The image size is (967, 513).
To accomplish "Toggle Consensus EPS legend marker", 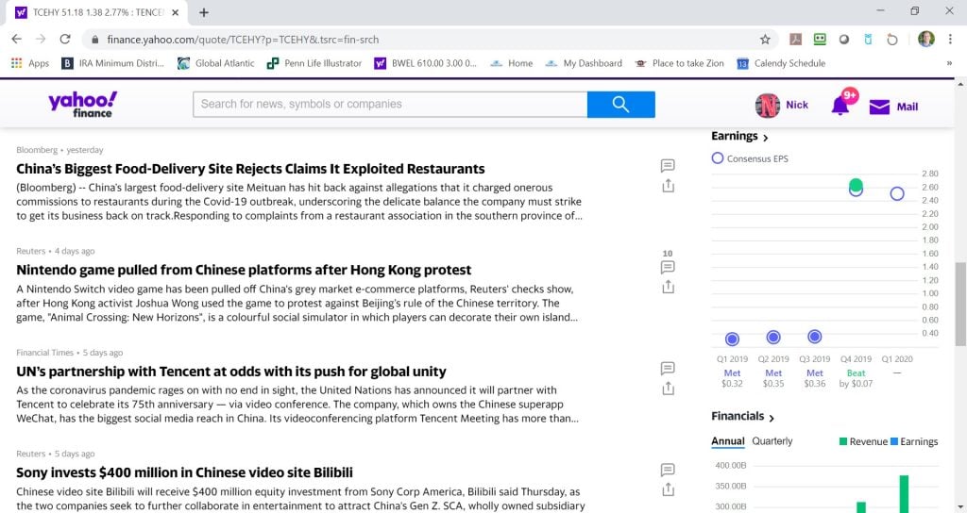I will pyautogui.click(x=718, y=158).
